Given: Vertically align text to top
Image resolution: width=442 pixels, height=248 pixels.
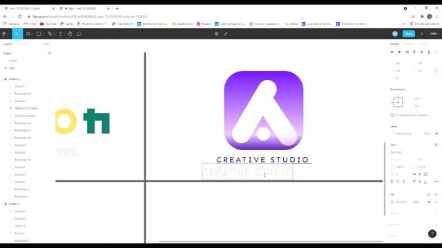Looking at the screenshot, I should 414,182.
